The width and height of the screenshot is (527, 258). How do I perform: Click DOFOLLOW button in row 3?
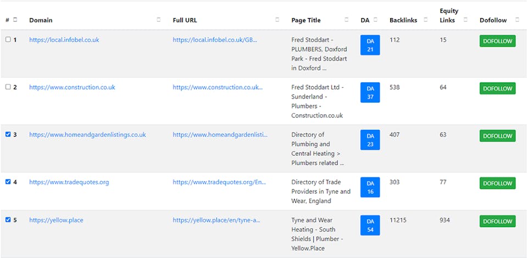(497, 136)
